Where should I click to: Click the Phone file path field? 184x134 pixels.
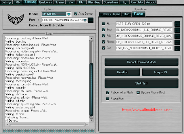pos(144,42)
